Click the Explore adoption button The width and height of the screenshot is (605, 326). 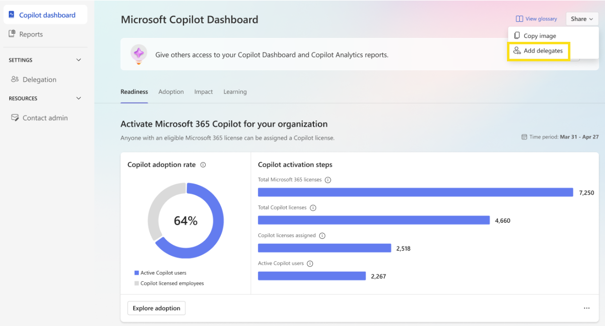[156, 308]
